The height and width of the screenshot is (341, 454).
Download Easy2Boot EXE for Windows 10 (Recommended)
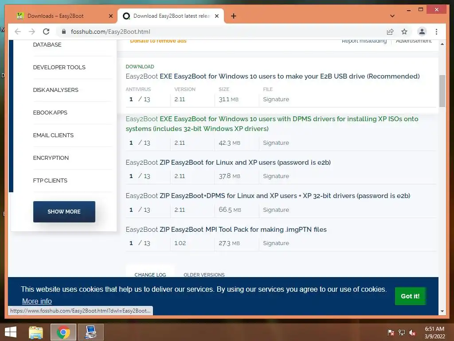(x=273, y=76)
